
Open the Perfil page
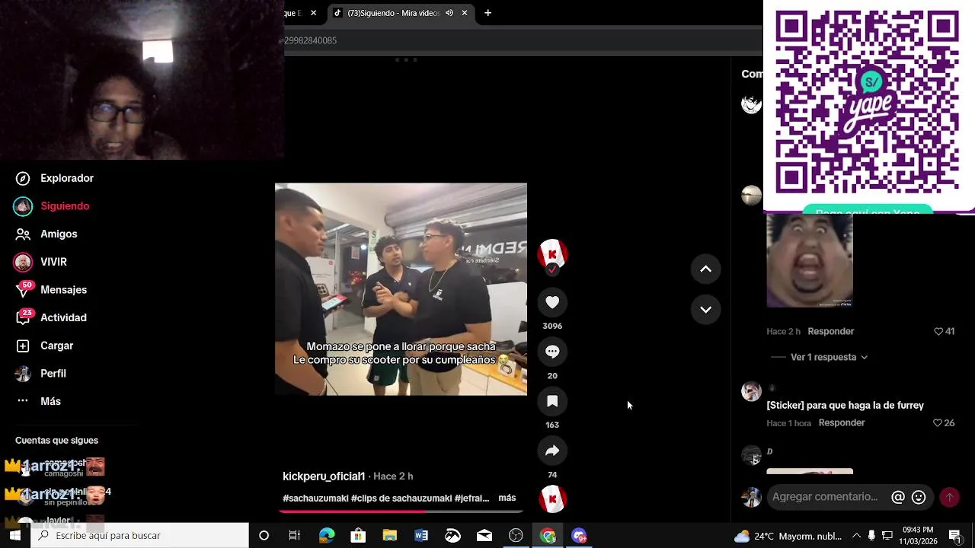click(x=41, y=374)
